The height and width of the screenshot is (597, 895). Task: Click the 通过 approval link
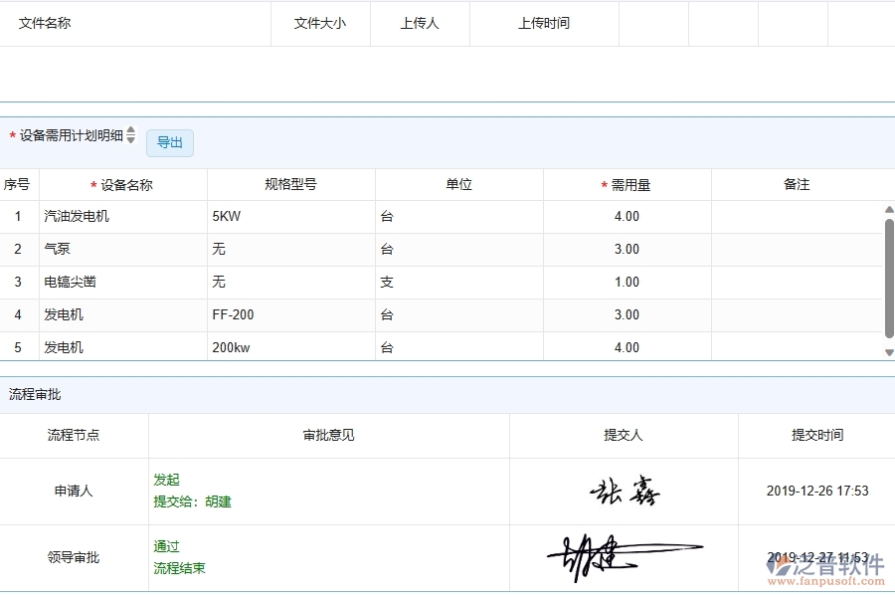point(167,546)
